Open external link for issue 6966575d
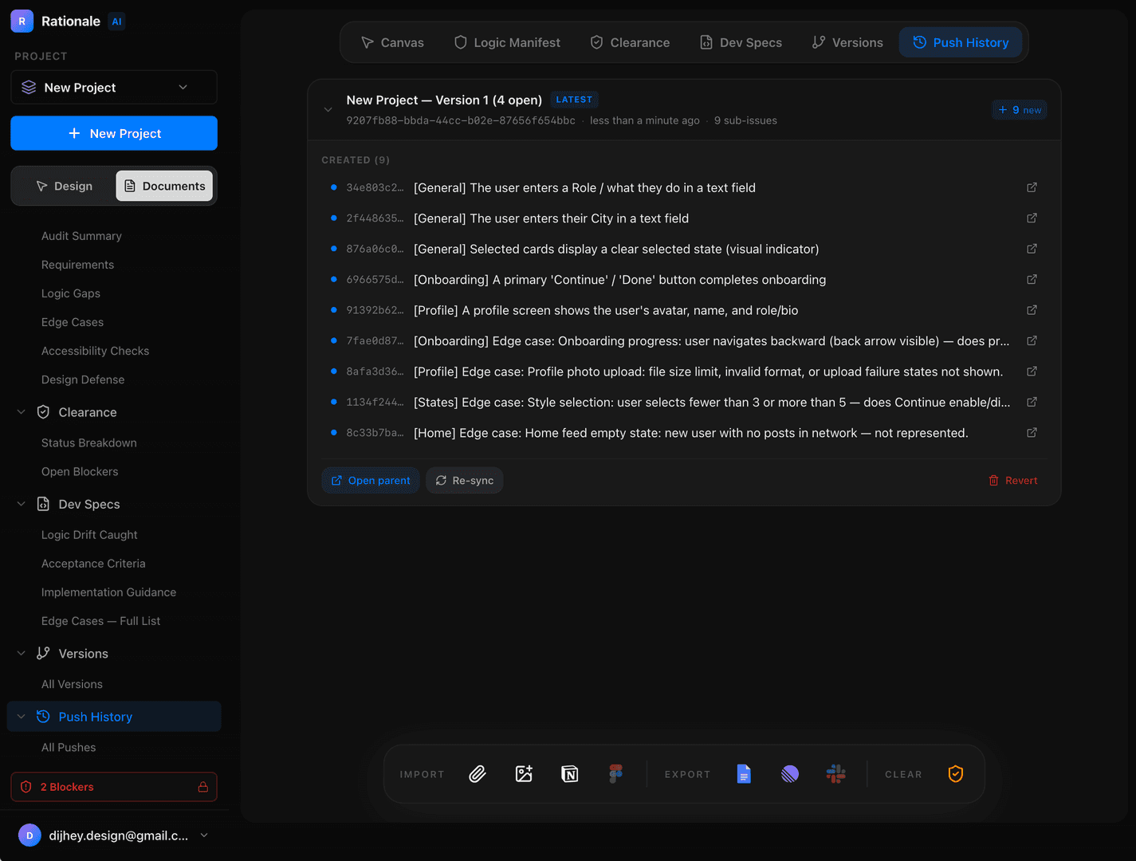1136x861 pixels. [x=1032, y=279]
